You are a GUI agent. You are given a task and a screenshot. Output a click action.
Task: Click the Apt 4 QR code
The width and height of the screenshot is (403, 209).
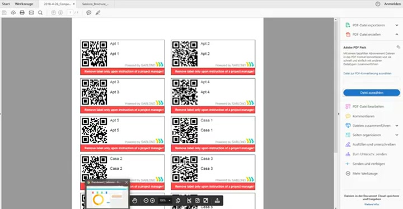185,92
